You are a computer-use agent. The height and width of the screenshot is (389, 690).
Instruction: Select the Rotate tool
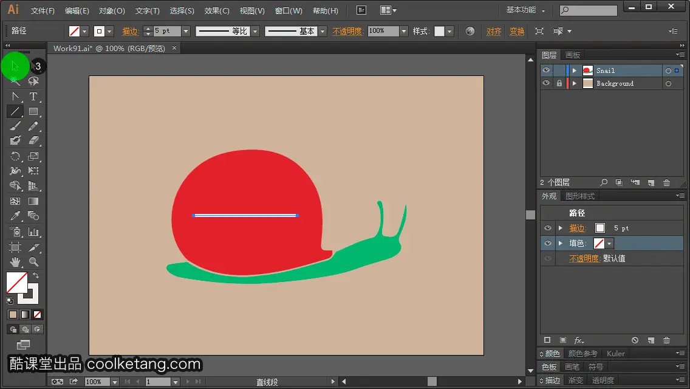coord(15,156)
